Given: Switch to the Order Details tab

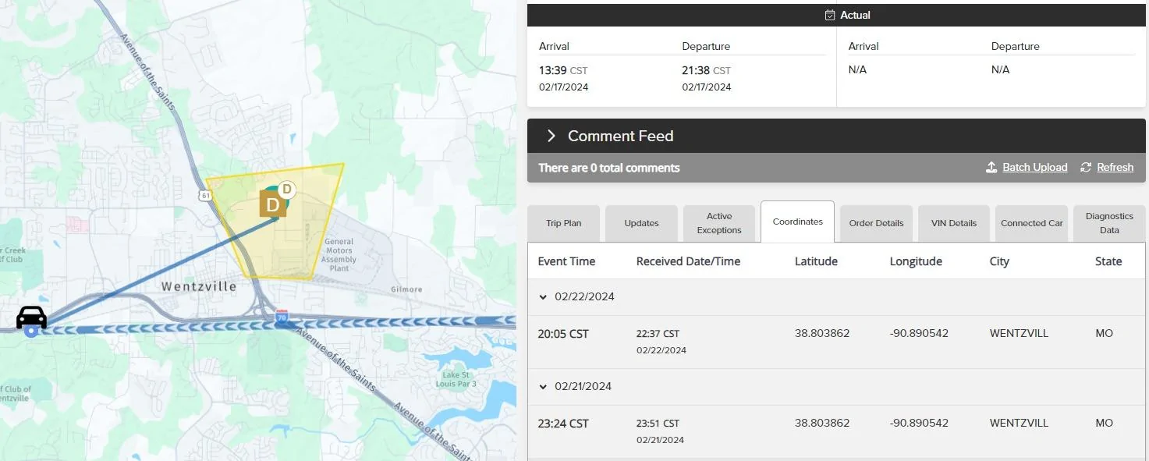Looking at the screenshot, I should point(876,223).
